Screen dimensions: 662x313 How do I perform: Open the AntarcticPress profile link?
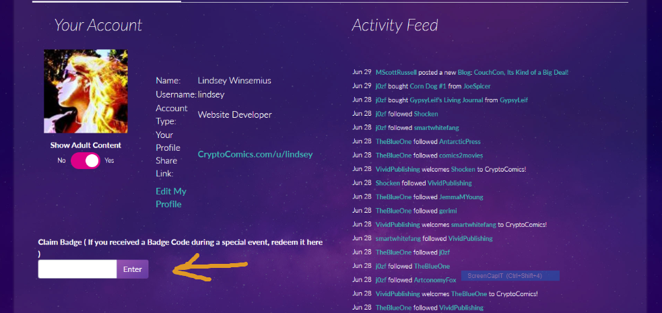460,142
